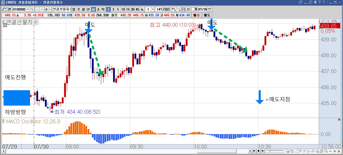Click the search magnifier next to code 0100000

click(32, 9)
